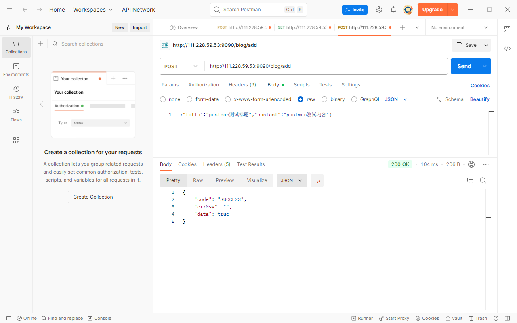
Task: Click the request URL input field
Action: coord(326,66)
